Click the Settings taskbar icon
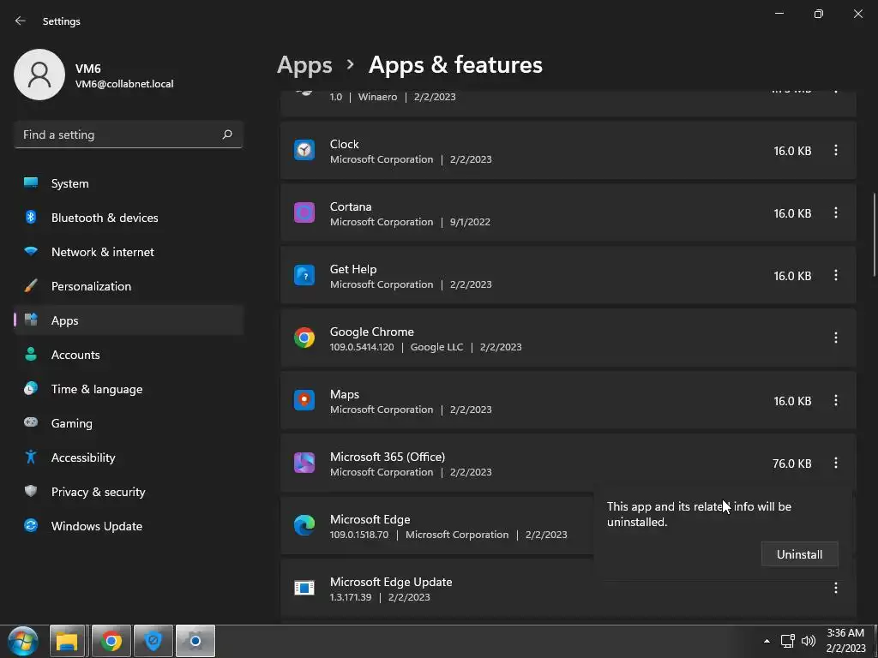 coord(195,641)
